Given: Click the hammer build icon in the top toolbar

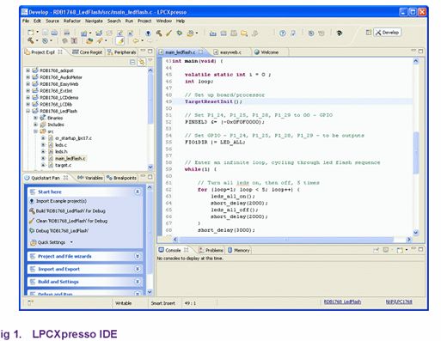Looking at the screenshot, I should pyautogui.click(x=159, y=33).
